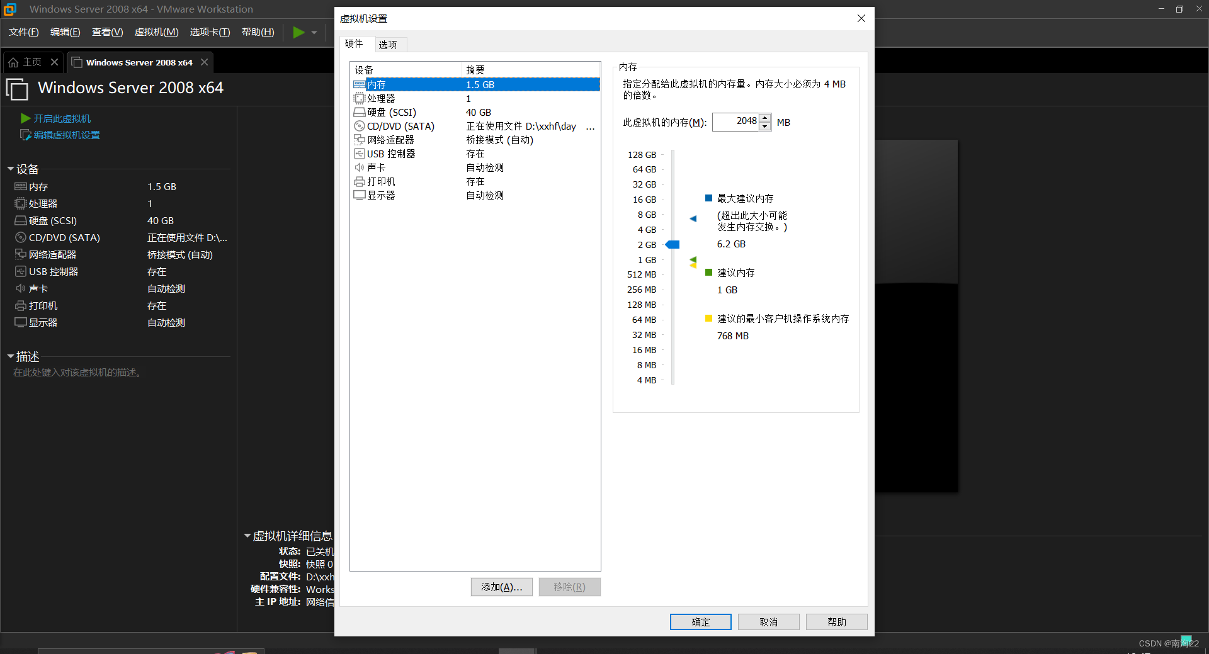Close the 主页 tab
1209x654 pixels.
(54, 62)
